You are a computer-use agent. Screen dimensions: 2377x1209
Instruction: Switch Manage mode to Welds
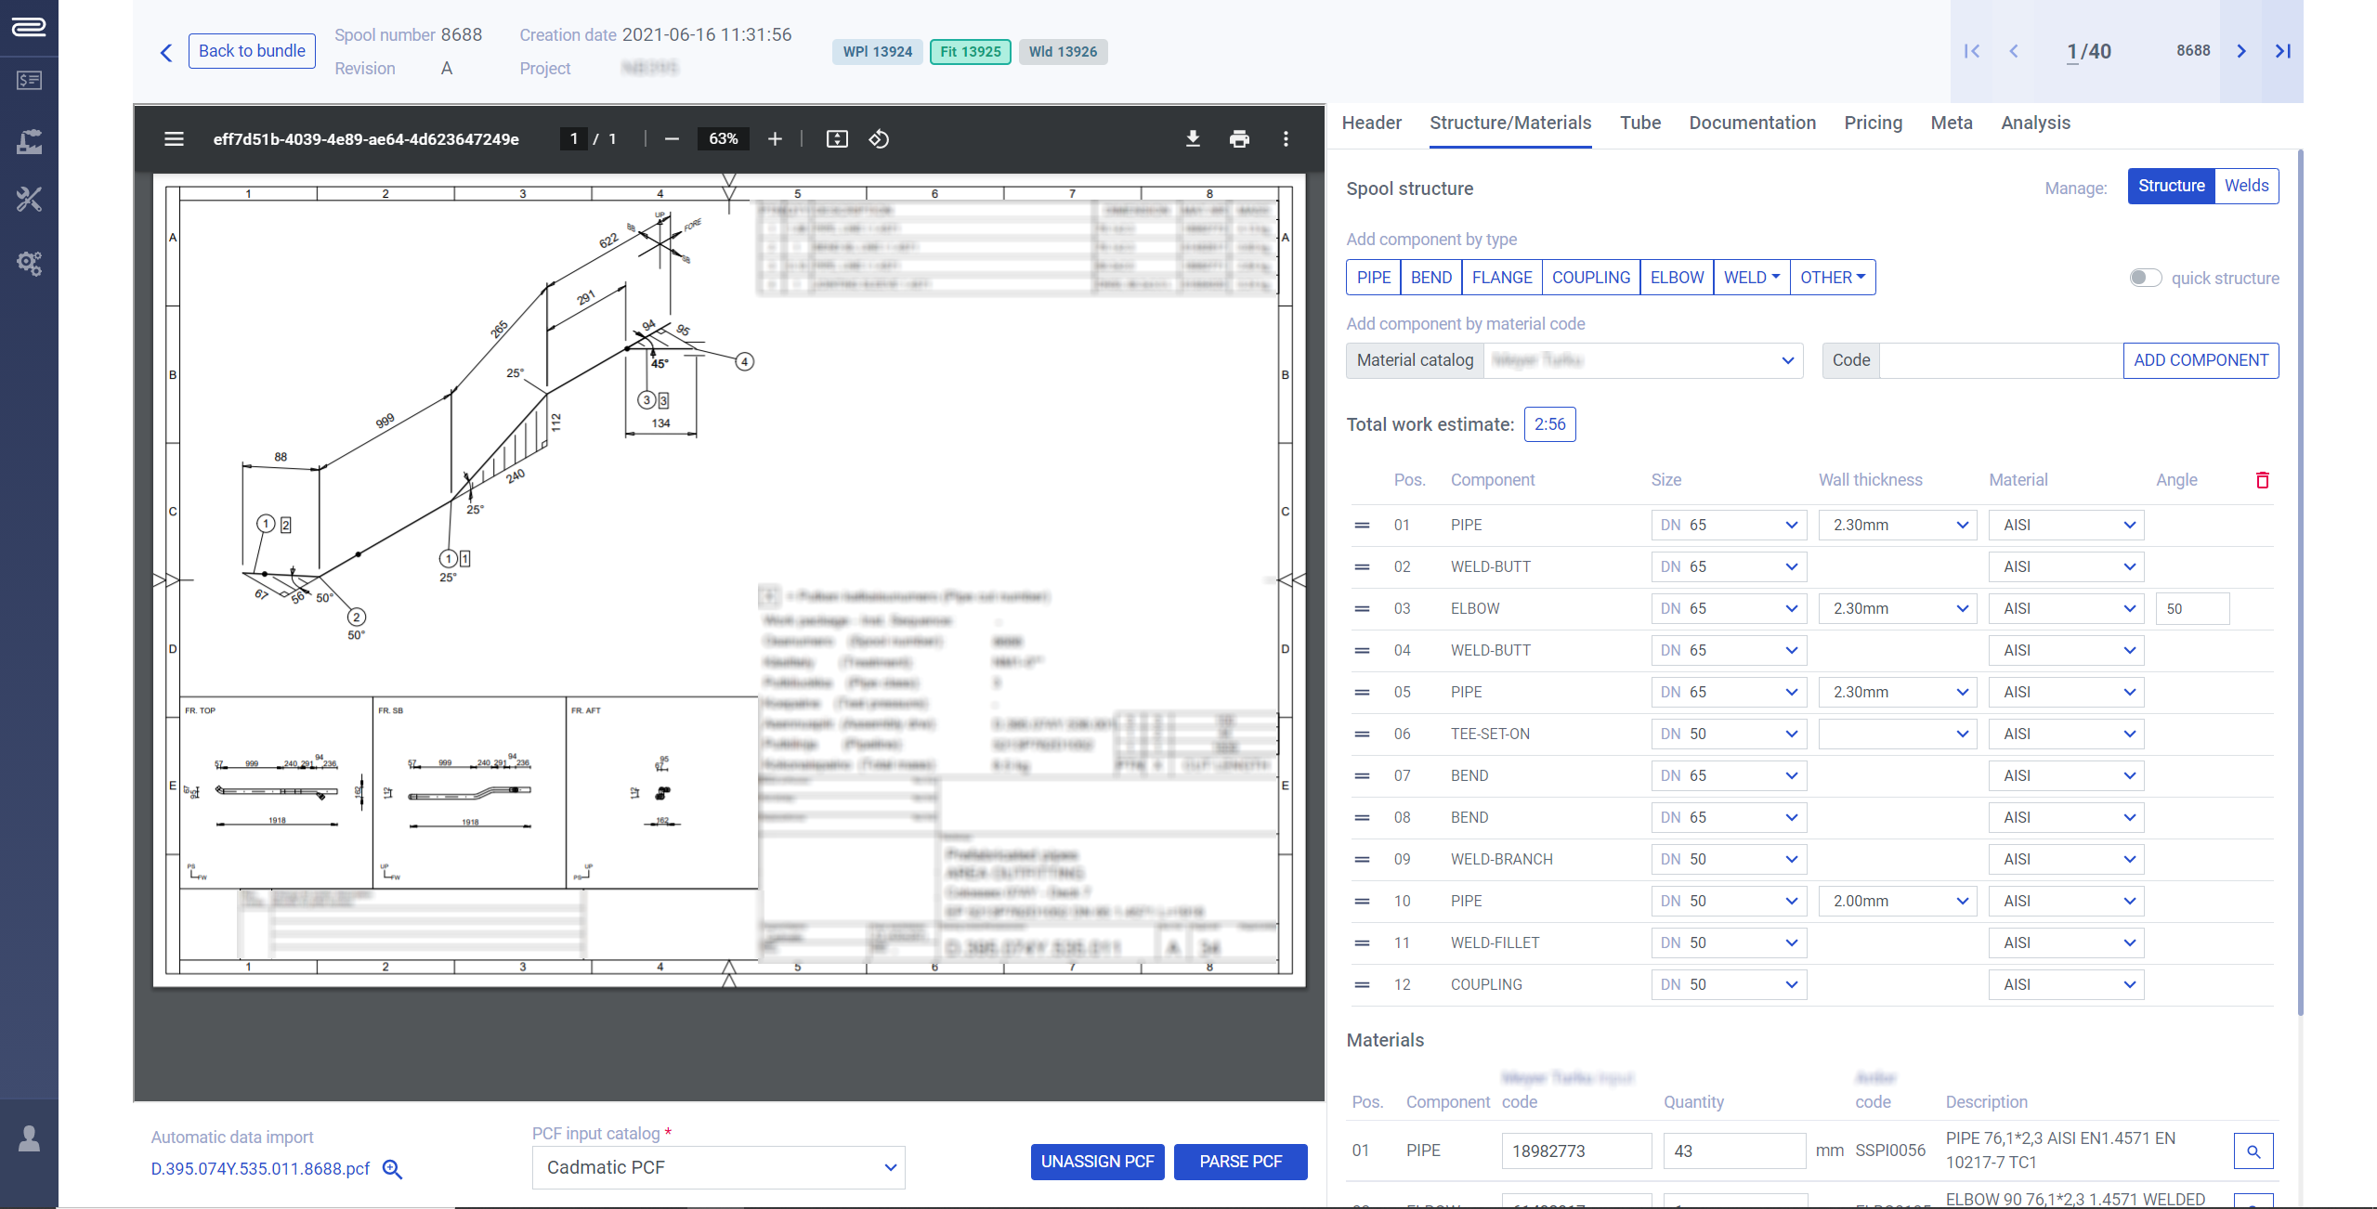click(2245, 186)
